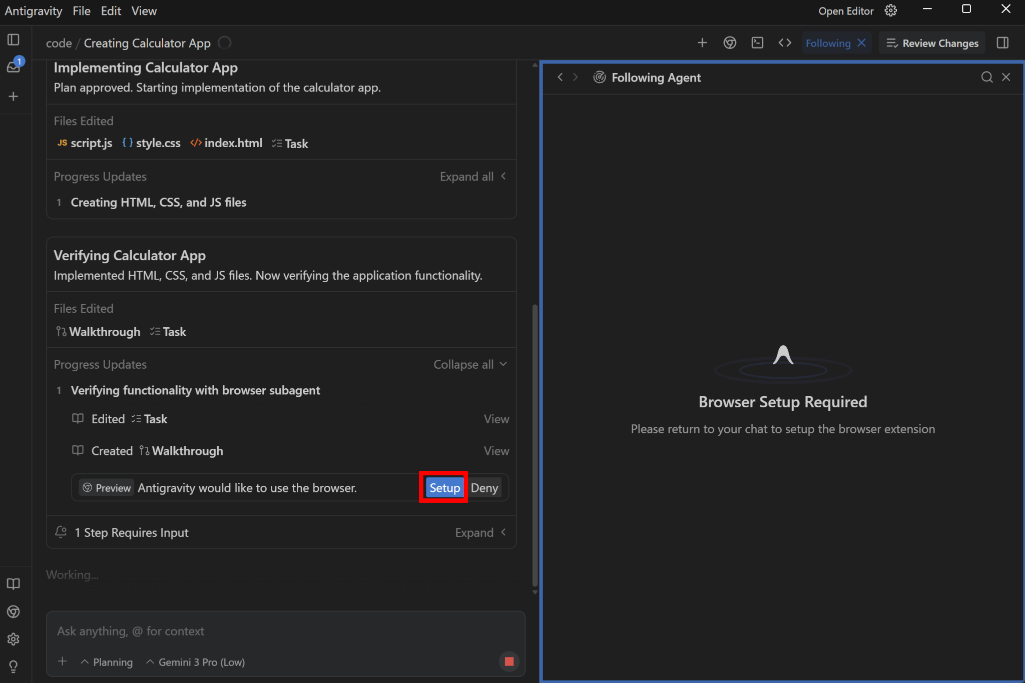Open the Edit menu

111,11
